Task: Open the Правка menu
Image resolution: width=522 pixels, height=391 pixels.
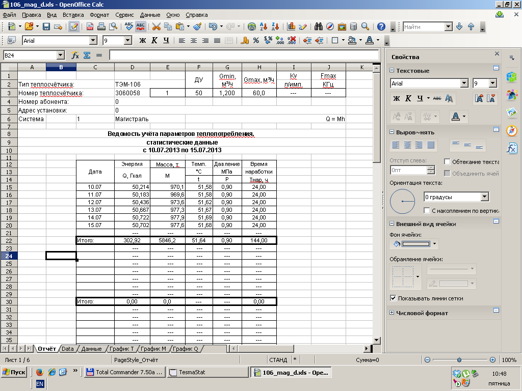Action: (x=31, y=15)
